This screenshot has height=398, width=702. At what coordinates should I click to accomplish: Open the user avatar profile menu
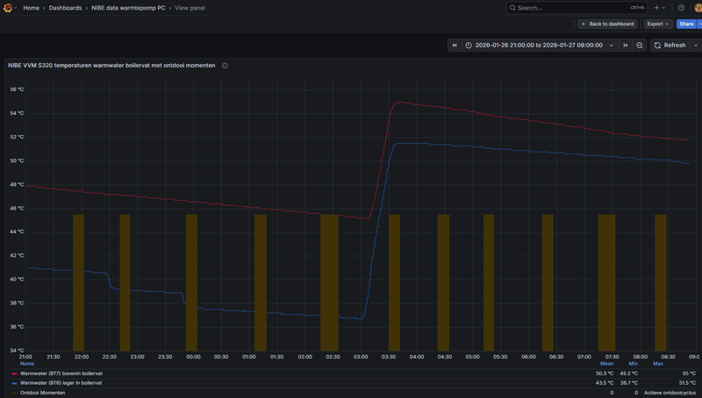pos(698,8)
